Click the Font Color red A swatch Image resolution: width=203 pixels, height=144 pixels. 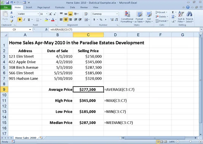[53, 20]
